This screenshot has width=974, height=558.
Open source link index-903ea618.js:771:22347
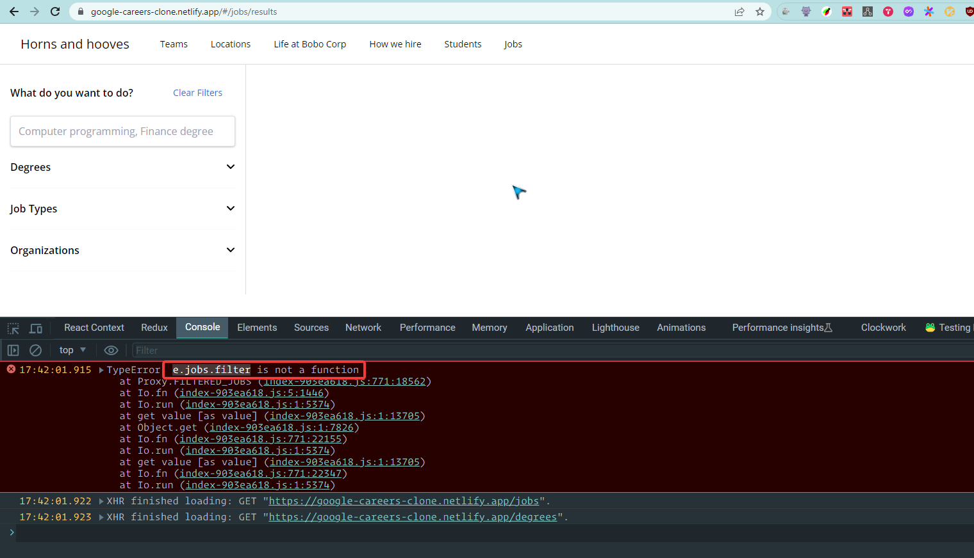click(261, 474)
